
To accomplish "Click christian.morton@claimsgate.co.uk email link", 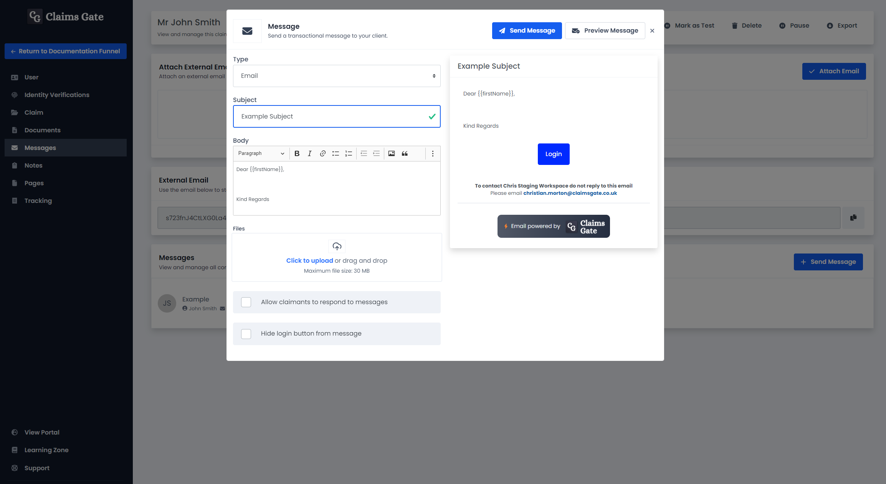I will click(570, 193).
